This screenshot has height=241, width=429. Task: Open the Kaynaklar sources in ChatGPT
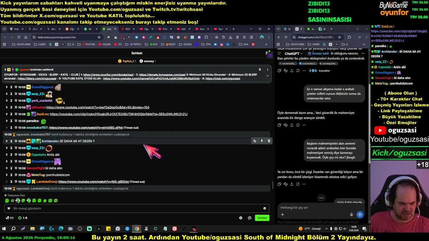coord(319,71)
